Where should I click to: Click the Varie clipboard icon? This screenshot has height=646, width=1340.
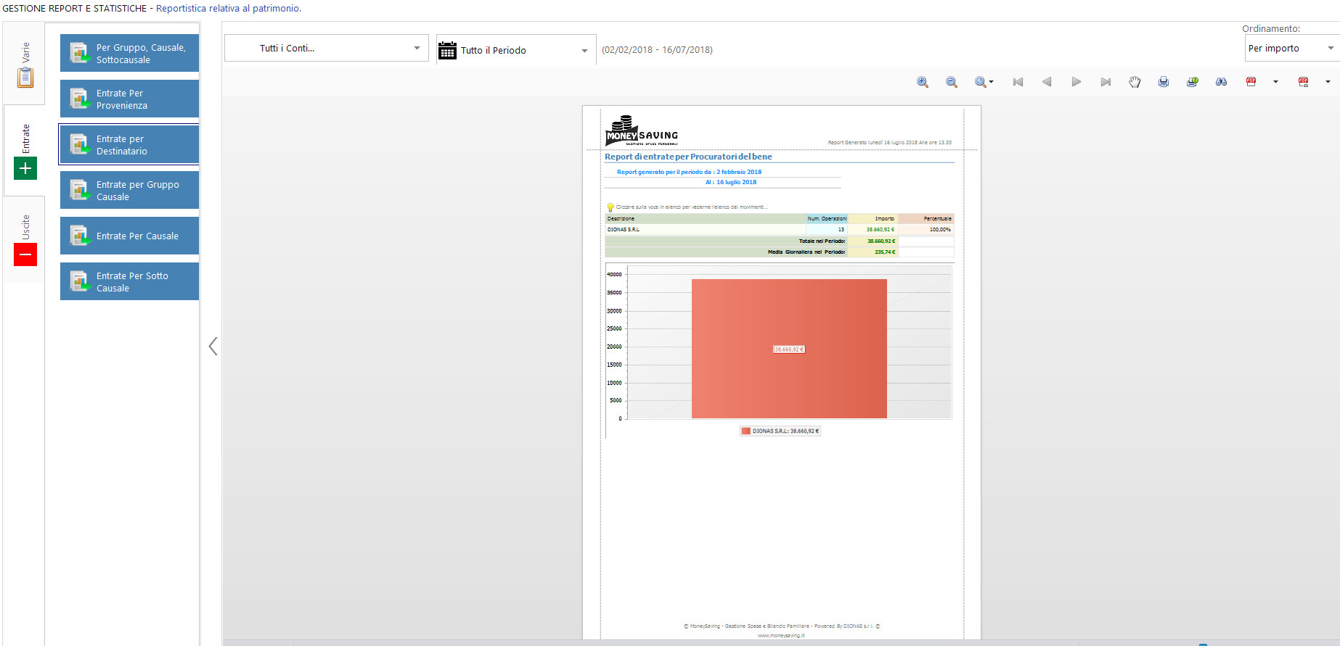click(x=25, y=77)
